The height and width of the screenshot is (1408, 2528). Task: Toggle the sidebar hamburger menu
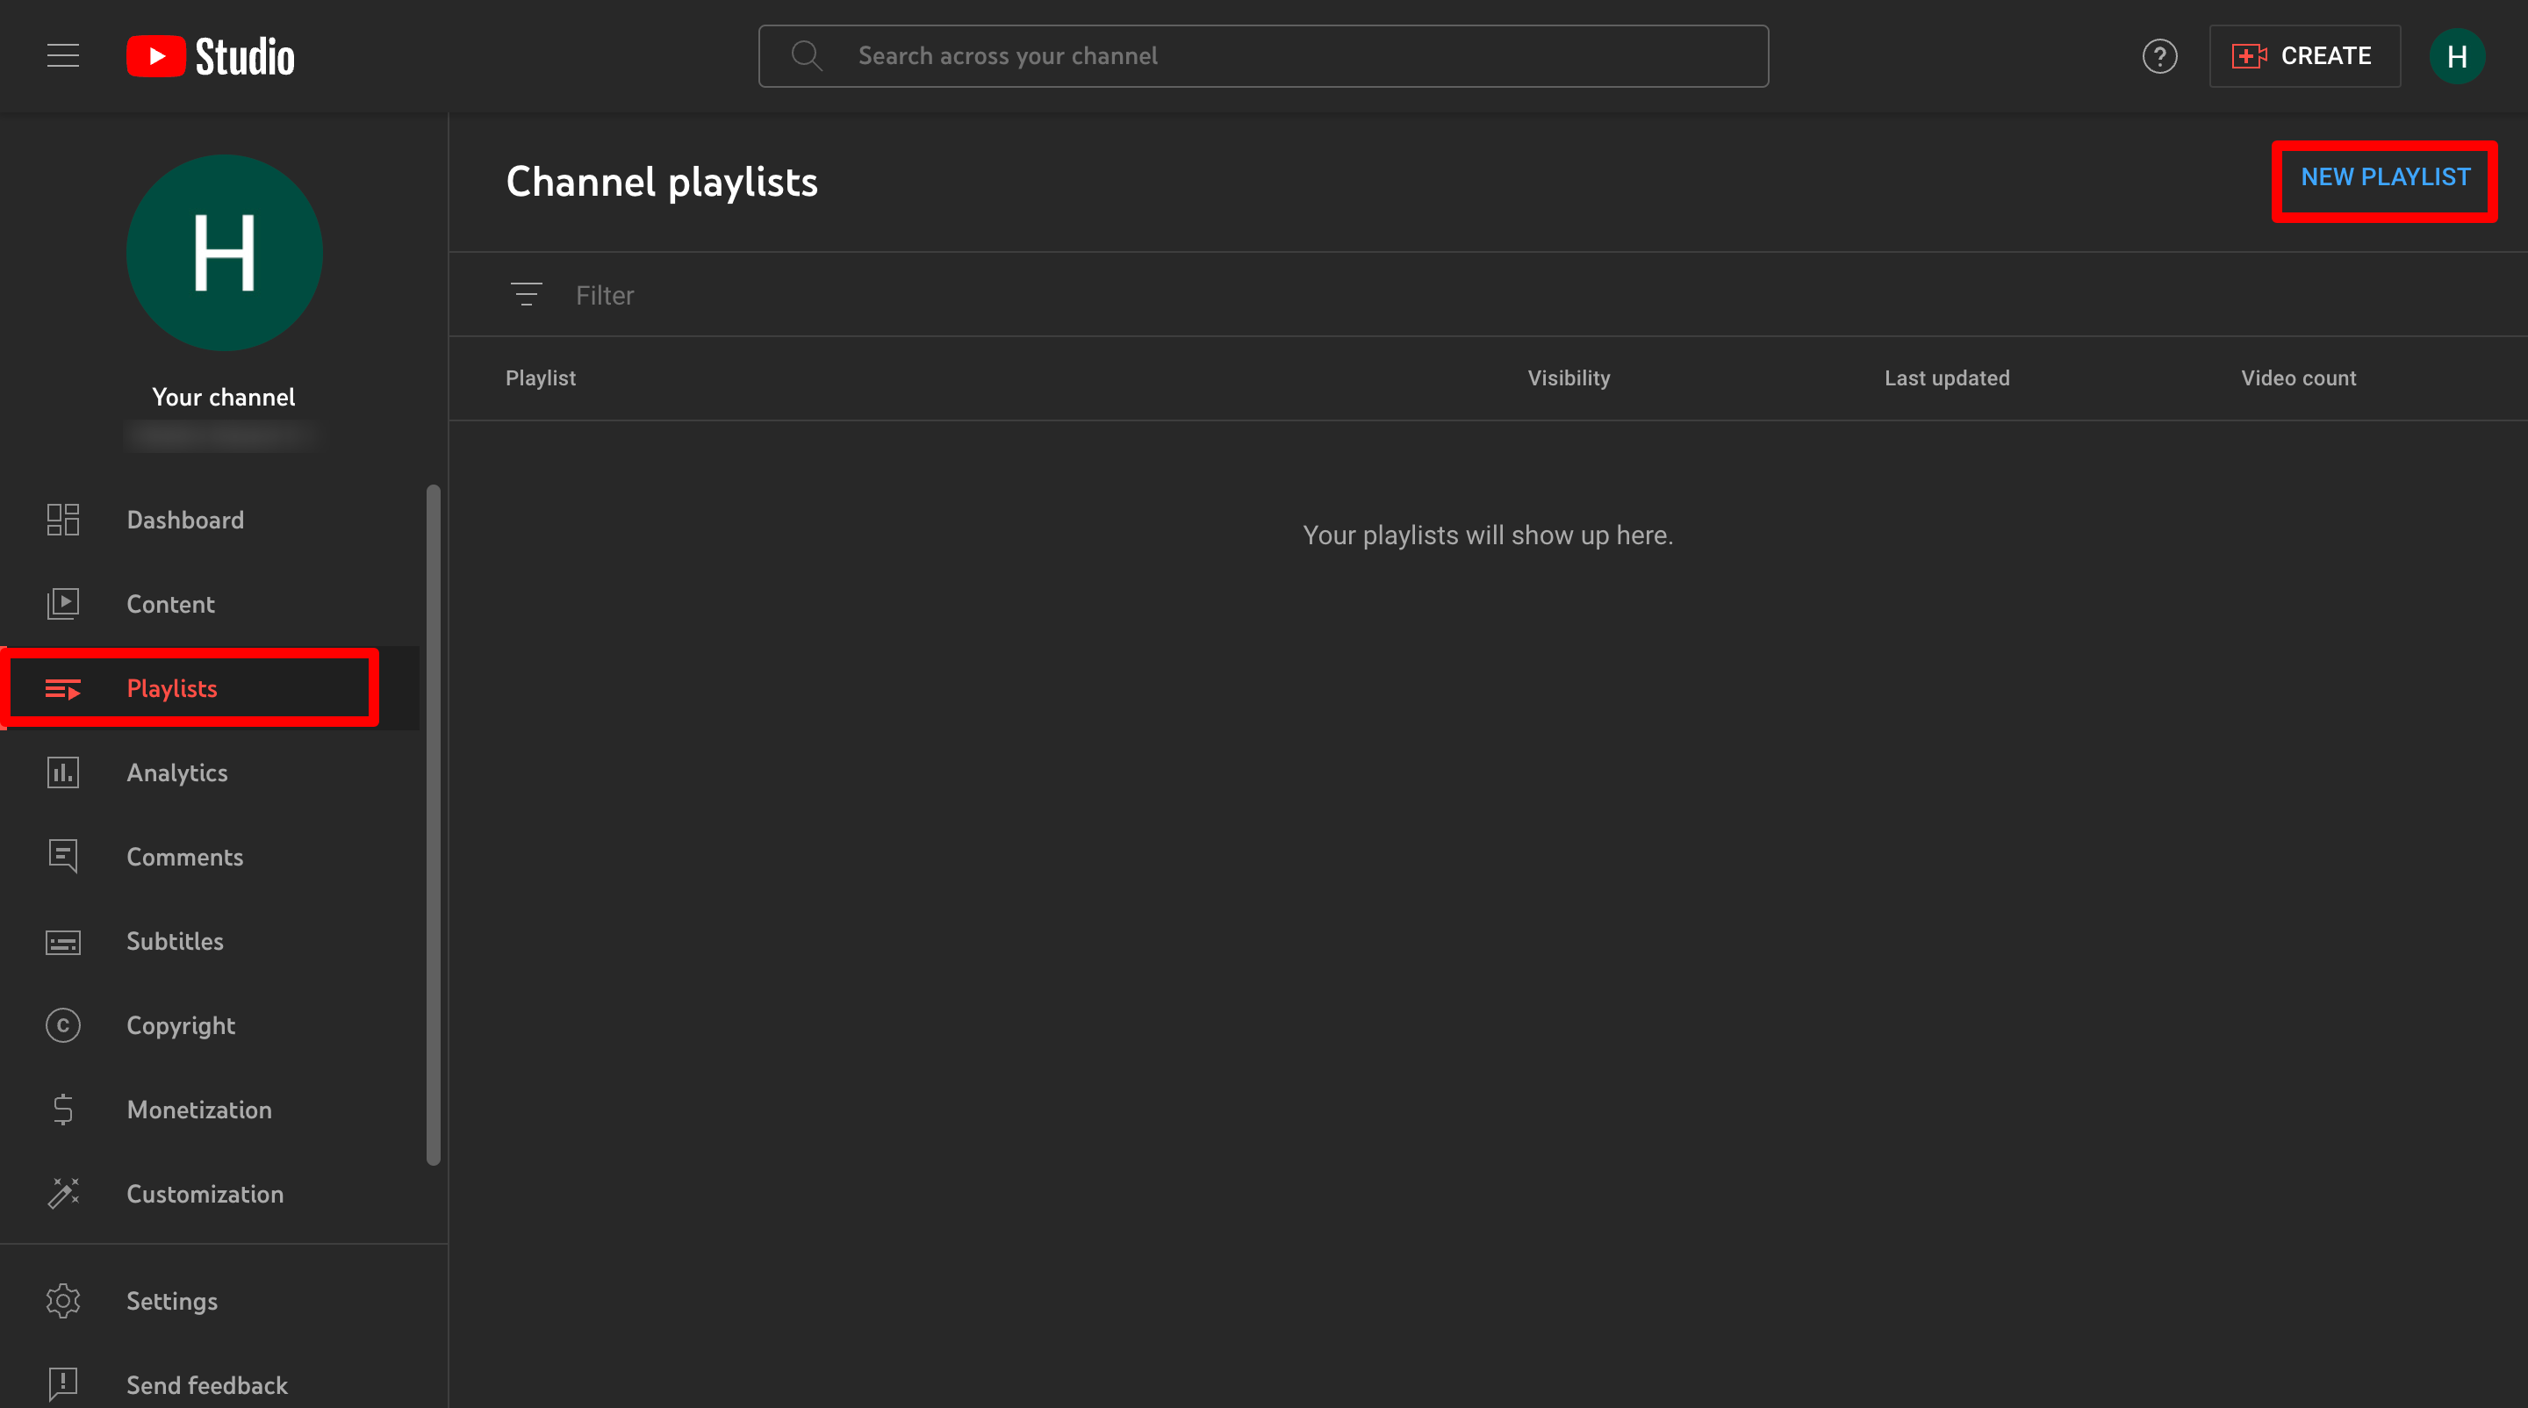(61, 55)
